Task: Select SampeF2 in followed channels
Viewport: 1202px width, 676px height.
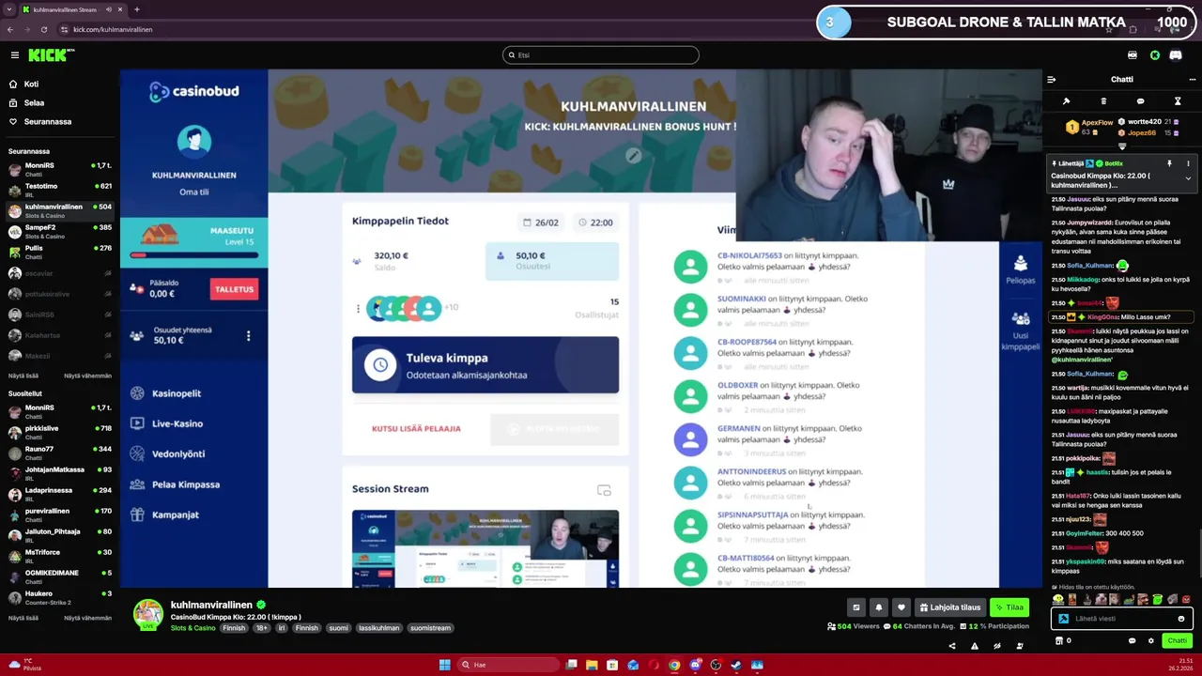Action: 60,231
